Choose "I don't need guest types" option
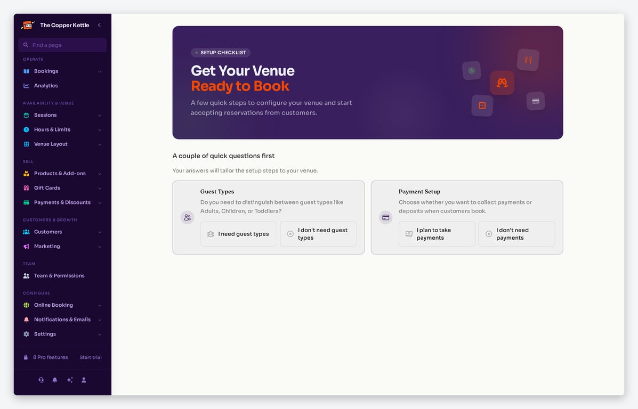This screenshot has height=409, width=638. (x=318, y=234)
